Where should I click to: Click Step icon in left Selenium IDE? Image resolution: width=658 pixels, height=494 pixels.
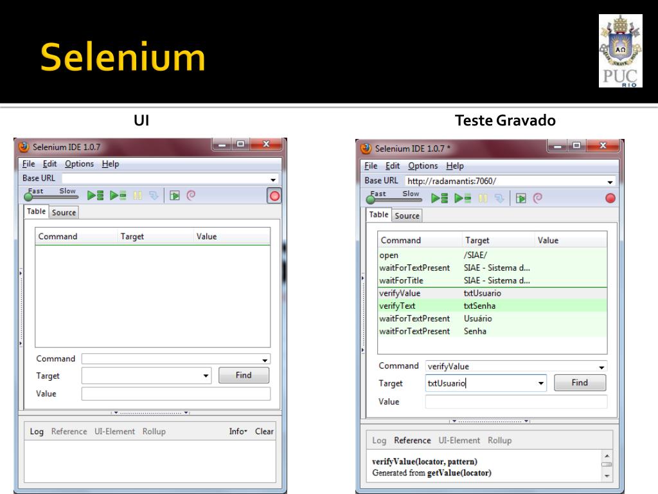click(154, 196)
